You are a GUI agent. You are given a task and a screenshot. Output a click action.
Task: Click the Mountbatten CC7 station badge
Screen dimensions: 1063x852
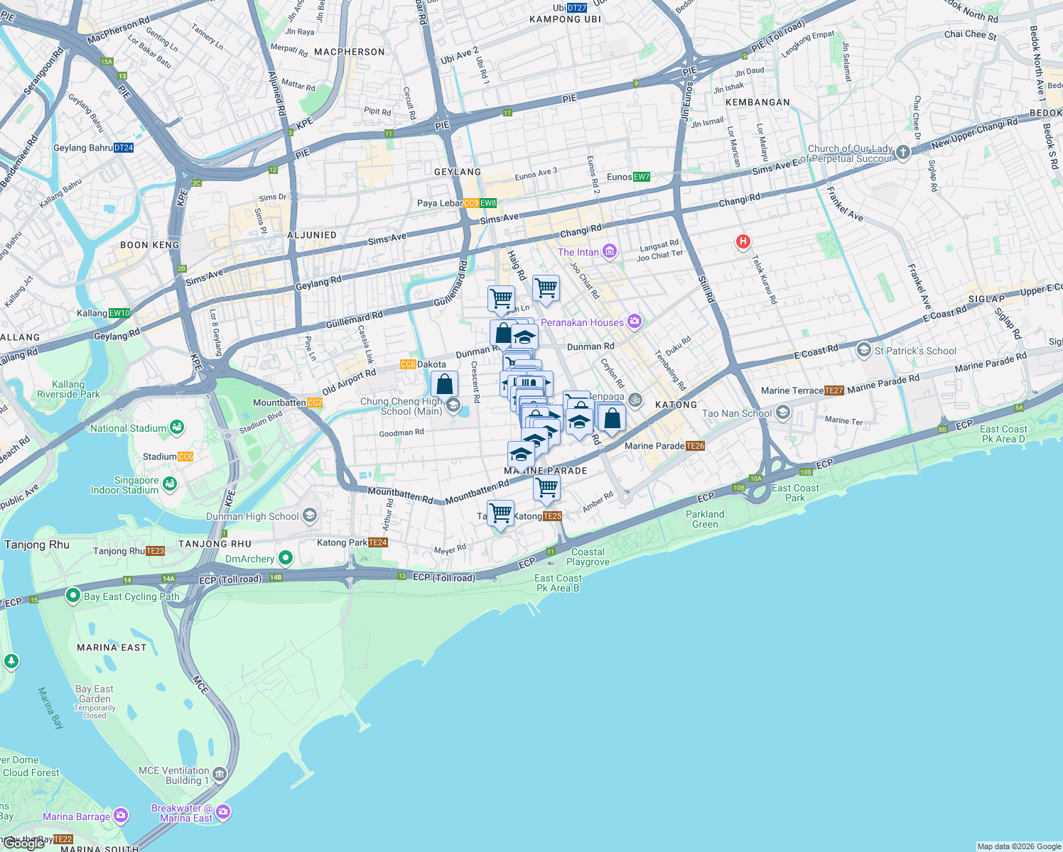(315, 403)
